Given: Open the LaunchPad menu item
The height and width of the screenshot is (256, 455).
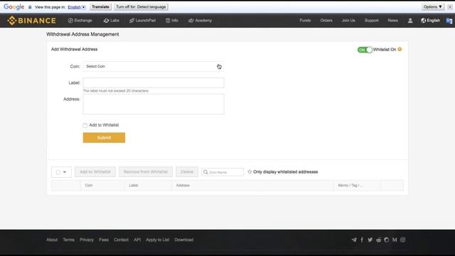Looking at the screenshot, I should pos(142,21).
